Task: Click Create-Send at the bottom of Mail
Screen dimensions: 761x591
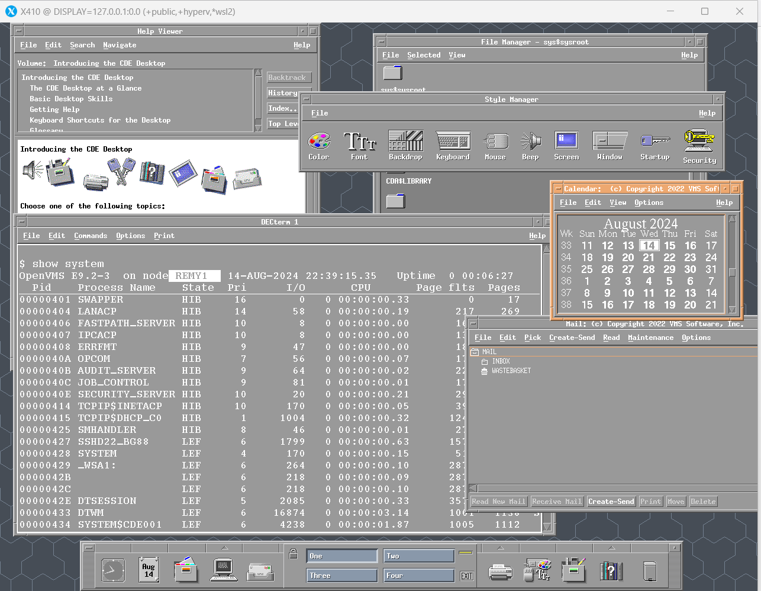Action: click(611, 501)
